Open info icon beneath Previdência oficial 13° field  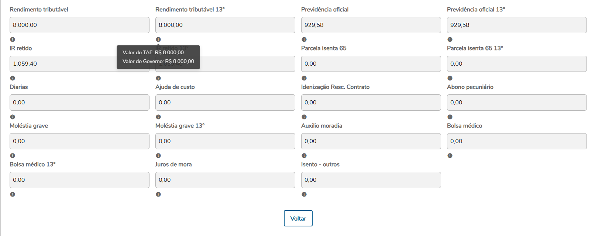[x=450, y=39]
